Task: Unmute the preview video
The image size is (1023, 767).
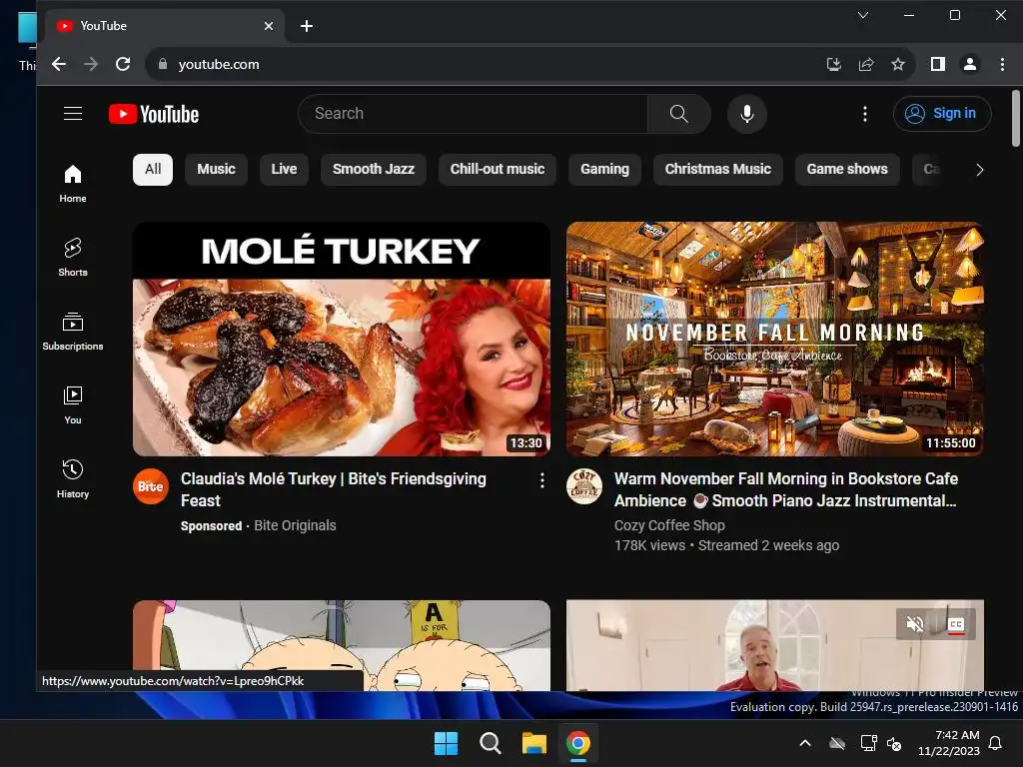Action: point(915,624)
